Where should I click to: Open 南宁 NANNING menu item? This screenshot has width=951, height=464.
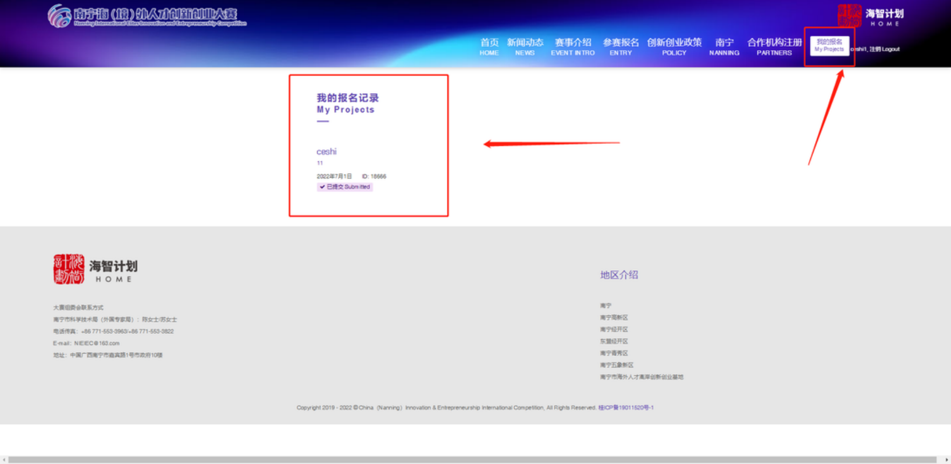tap(724, 46)
